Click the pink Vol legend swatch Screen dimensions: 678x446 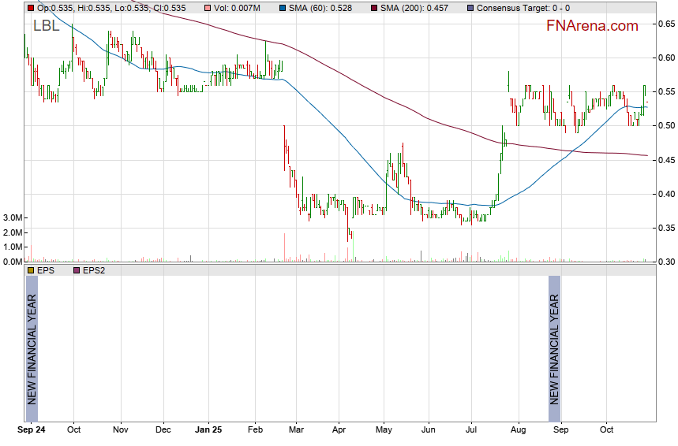tap(208, 7)
